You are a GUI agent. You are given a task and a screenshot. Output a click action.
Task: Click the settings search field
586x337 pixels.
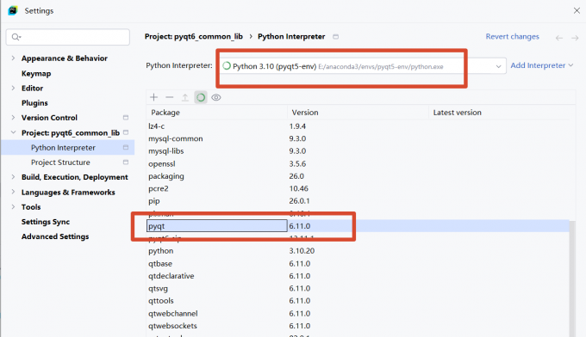(x=68, y=37)
